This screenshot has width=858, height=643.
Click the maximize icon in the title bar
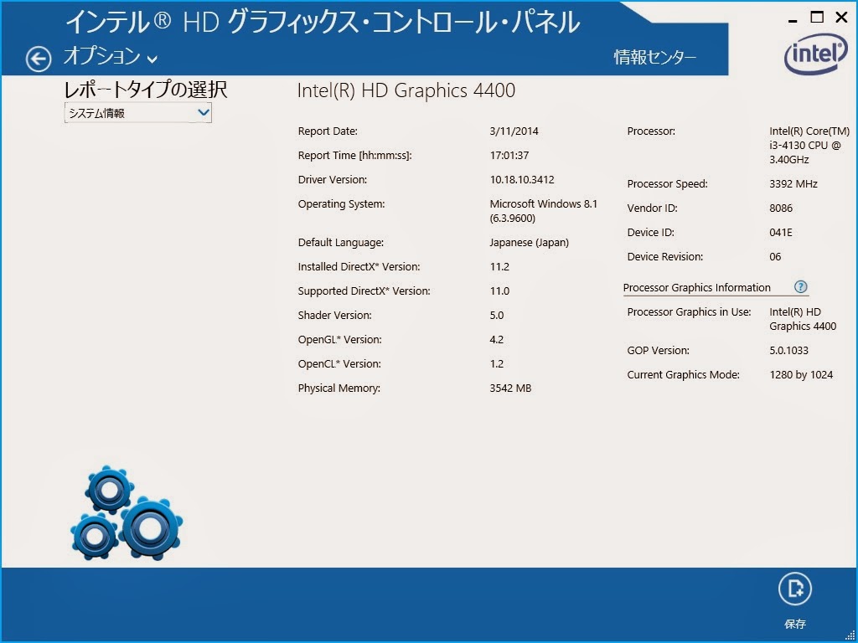click(x=815, y=17)
